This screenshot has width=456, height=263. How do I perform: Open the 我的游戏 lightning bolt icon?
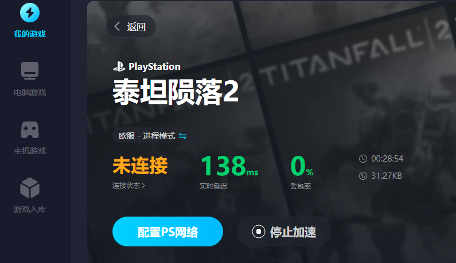[x=30, y=13]
